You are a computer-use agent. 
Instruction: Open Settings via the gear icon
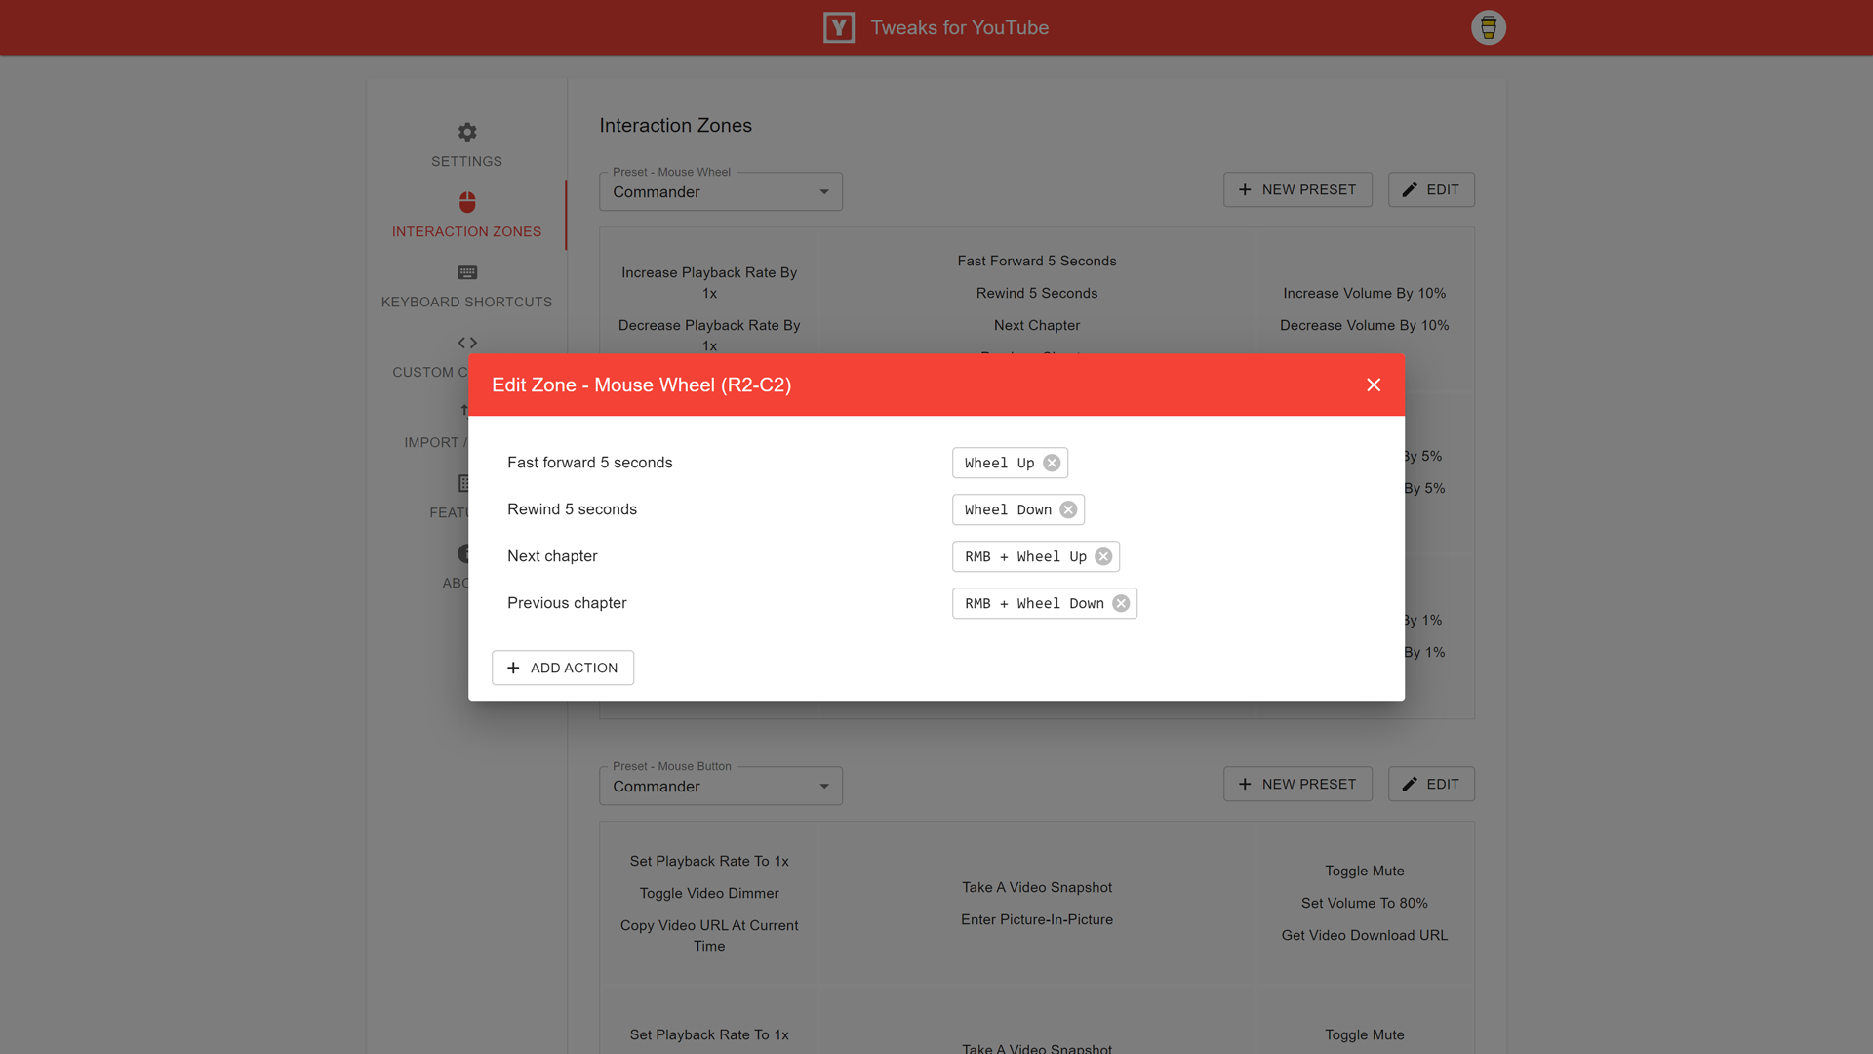(466, 132)
